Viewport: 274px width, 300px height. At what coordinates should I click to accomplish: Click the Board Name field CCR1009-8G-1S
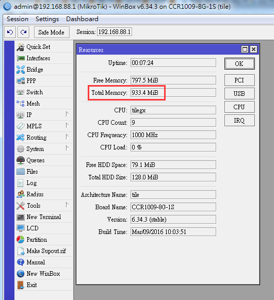pos(173,207)
